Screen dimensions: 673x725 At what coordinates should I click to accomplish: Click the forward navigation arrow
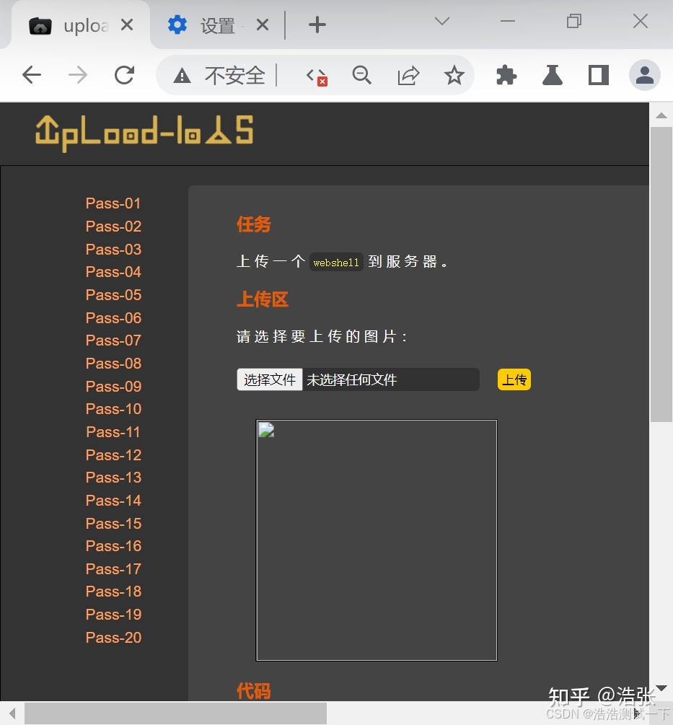78,75
